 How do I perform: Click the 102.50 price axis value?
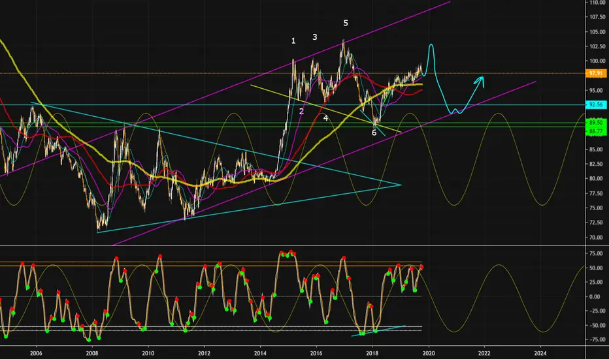(597, 46)
